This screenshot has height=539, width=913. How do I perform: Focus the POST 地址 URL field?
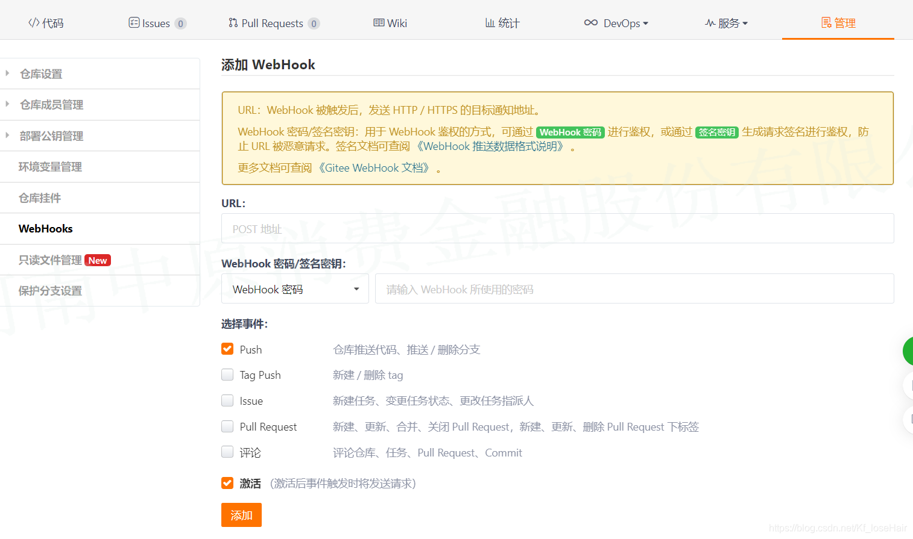(x=557, y=228)
